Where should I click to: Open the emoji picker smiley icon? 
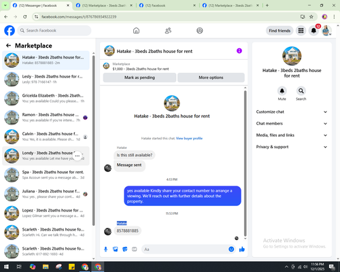pos(231,249)
